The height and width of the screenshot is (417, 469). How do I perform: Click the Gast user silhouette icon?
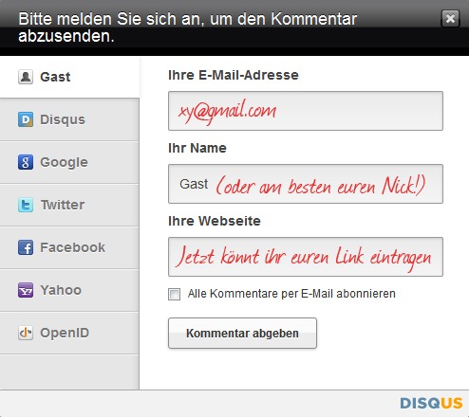click(26, 77)
